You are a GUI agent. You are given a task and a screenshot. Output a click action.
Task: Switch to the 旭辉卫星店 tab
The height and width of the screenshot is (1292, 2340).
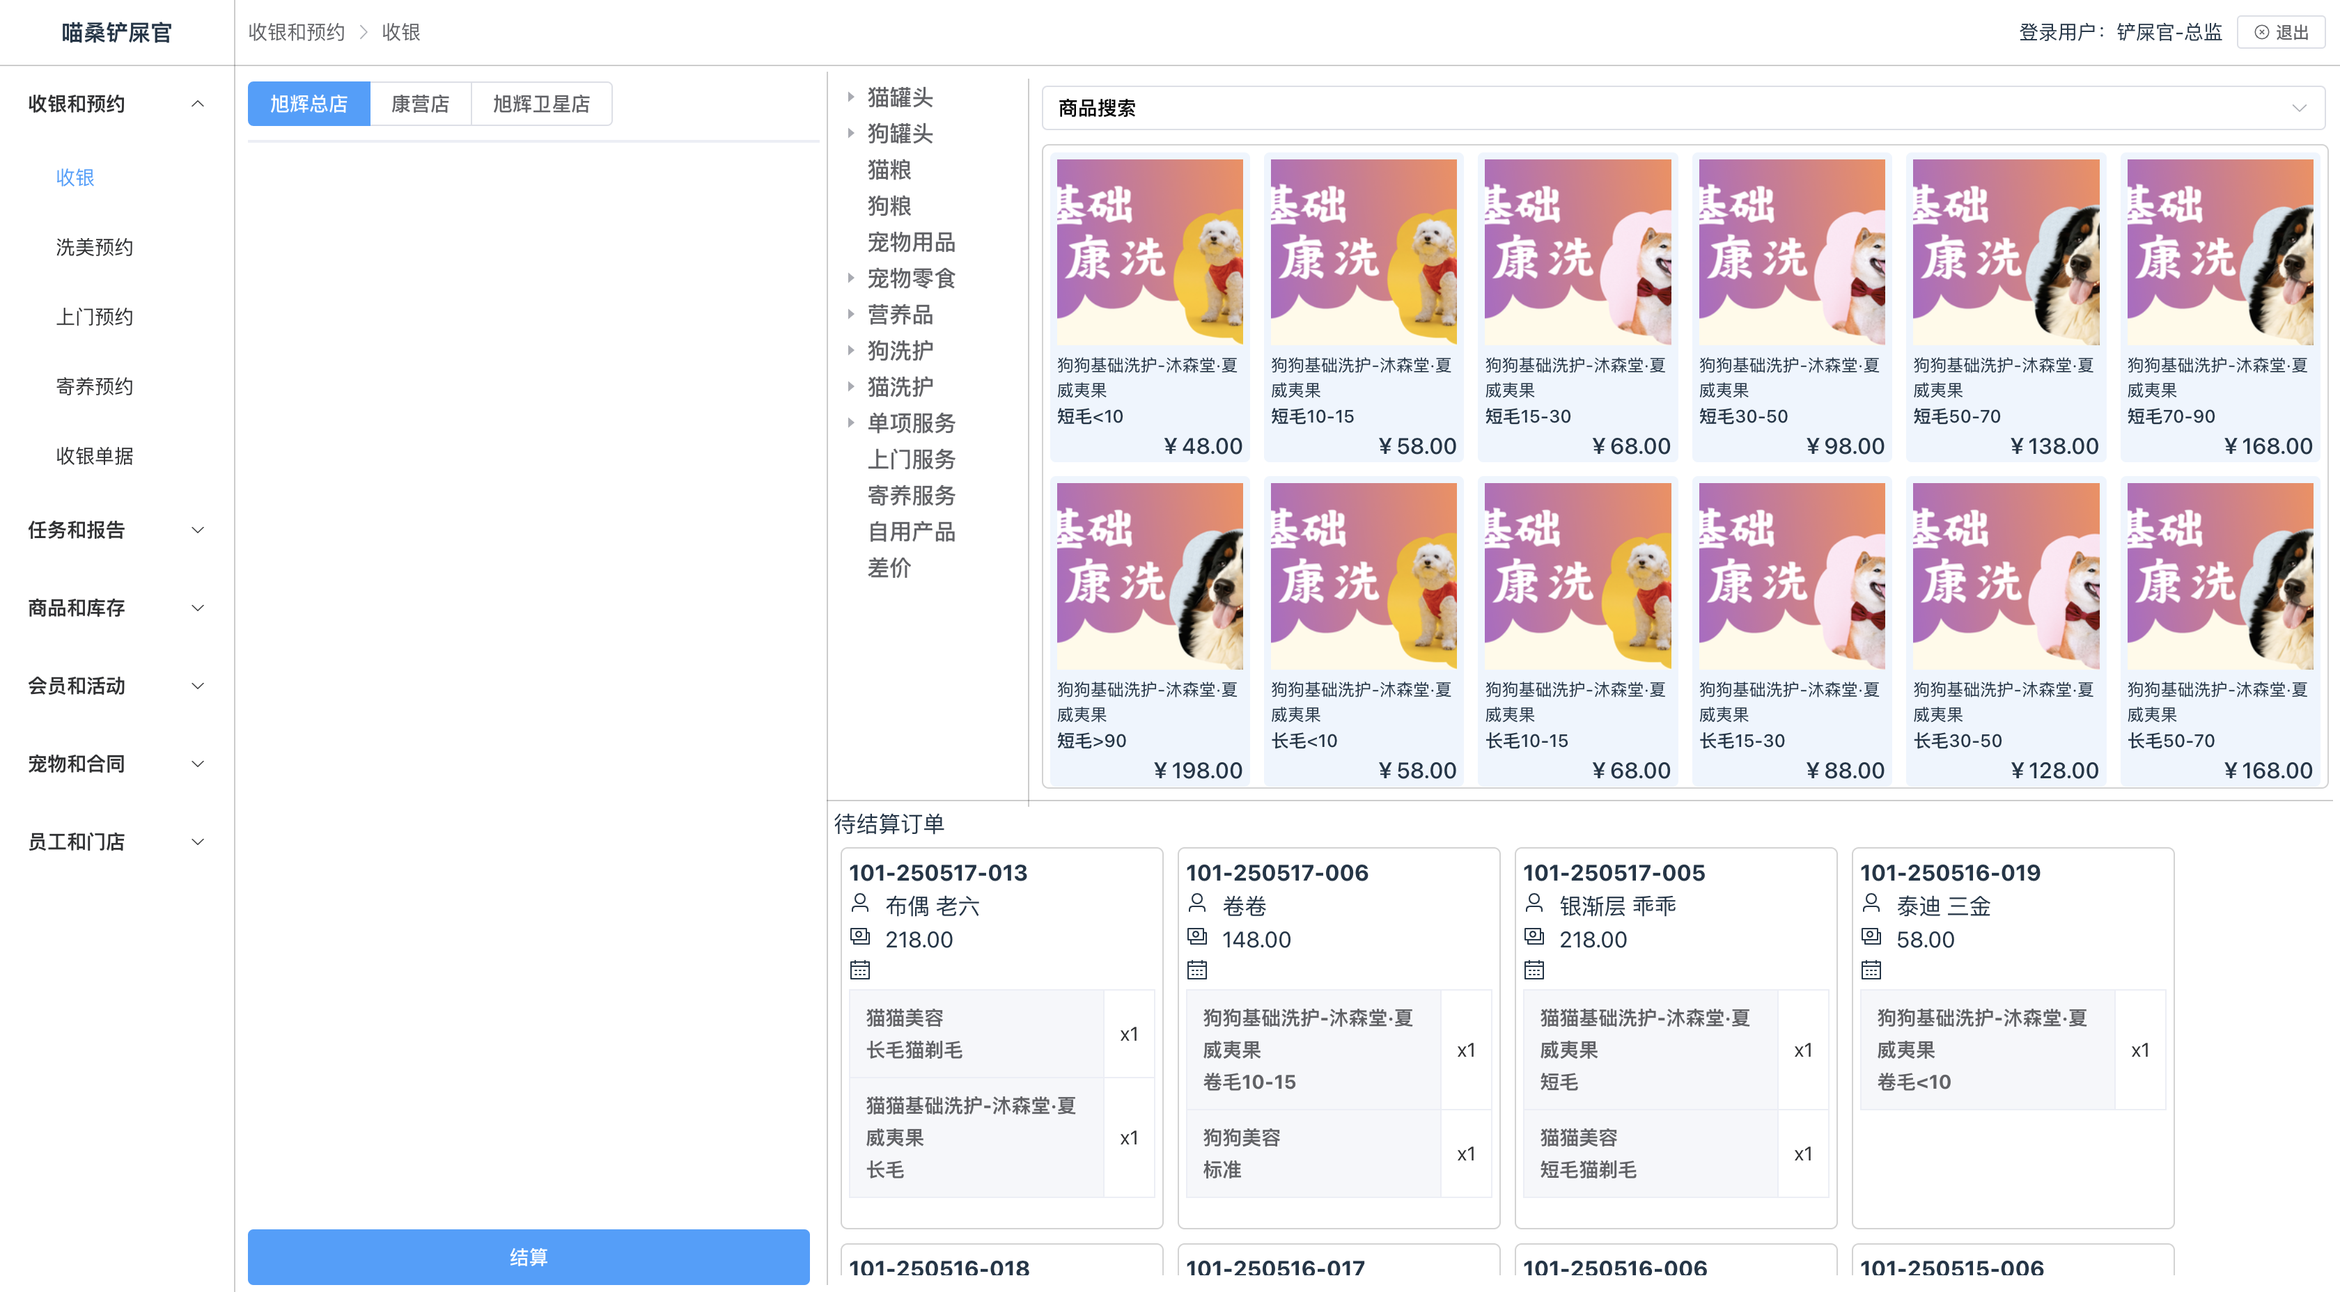tap(541, 104)
